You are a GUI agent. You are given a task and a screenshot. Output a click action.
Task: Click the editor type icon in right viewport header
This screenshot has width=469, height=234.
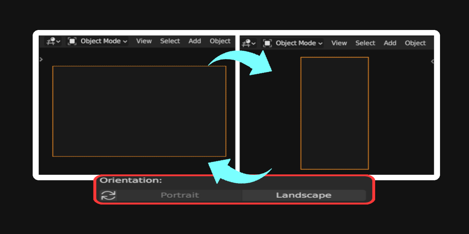247,43
